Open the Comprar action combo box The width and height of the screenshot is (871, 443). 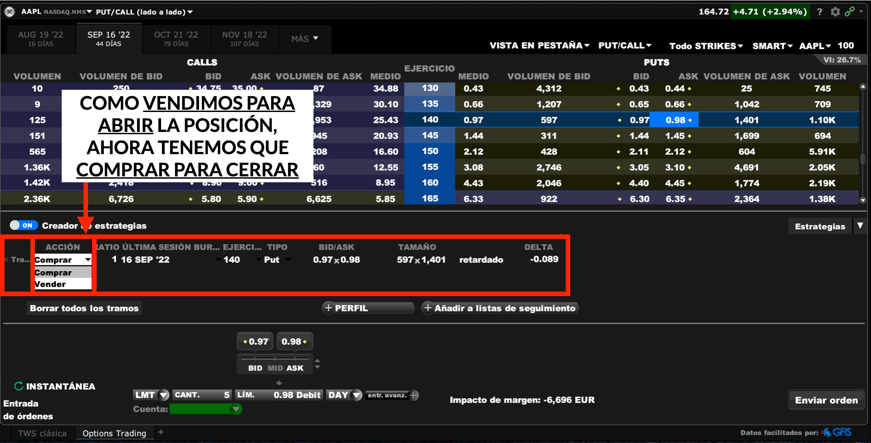coord(63,260)
